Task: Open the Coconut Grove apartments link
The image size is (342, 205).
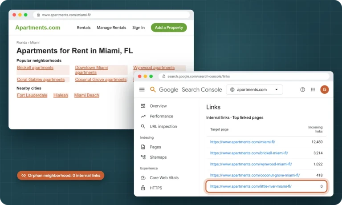Action: click(x=101, y=80)
